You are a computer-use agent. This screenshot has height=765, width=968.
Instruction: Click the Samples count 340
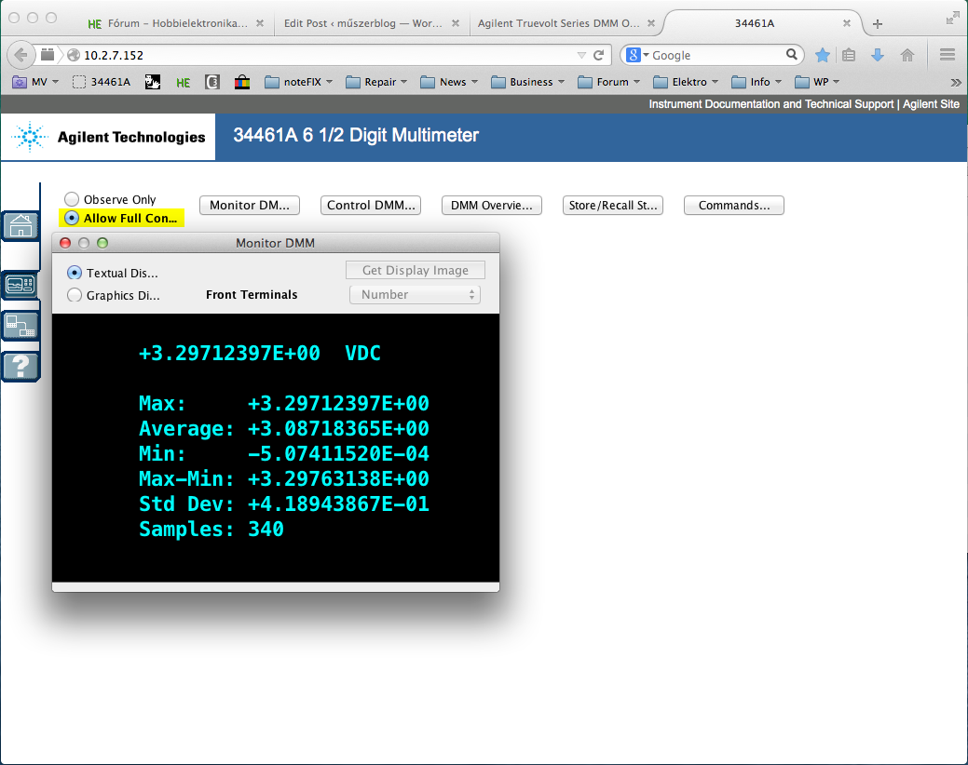click(266, 530)
